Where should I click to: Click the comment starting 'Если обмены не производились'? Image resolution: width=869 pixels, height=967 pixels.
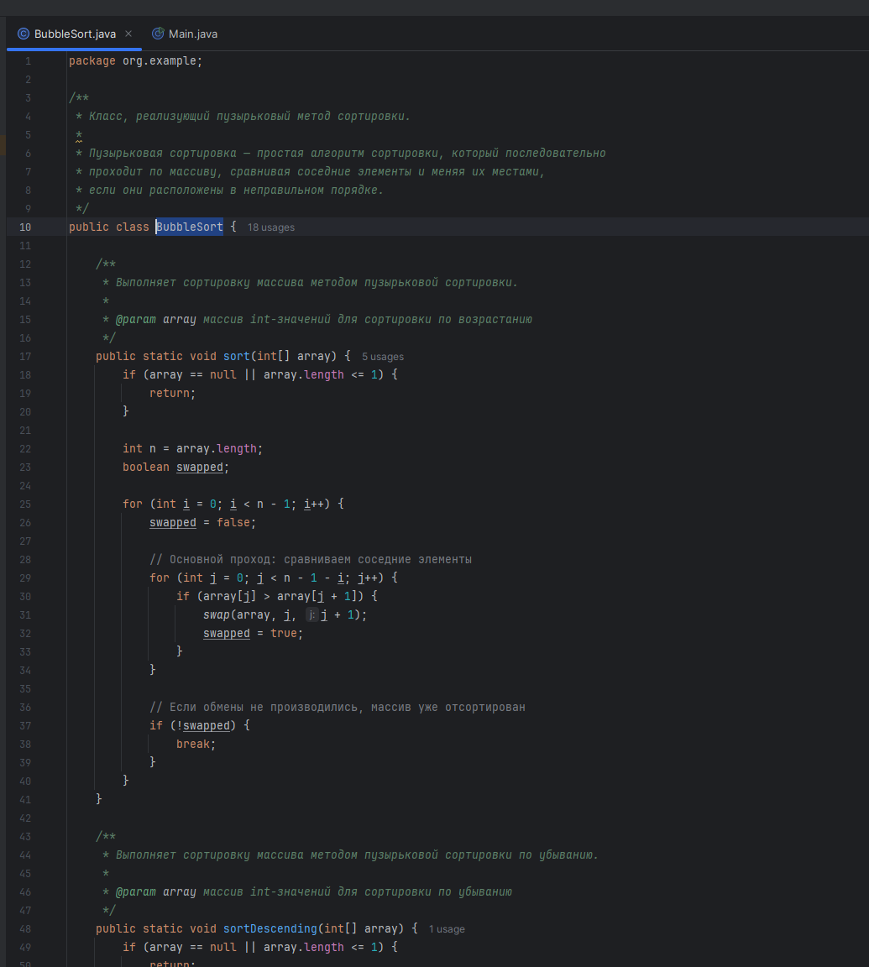click(x=338, y=708)
